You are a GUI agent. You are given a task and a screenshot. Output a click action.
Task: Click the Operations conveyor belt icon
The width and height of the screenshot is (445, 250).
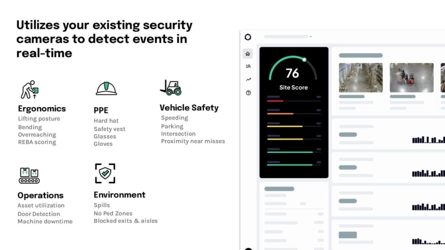click(x=29, y=175)
